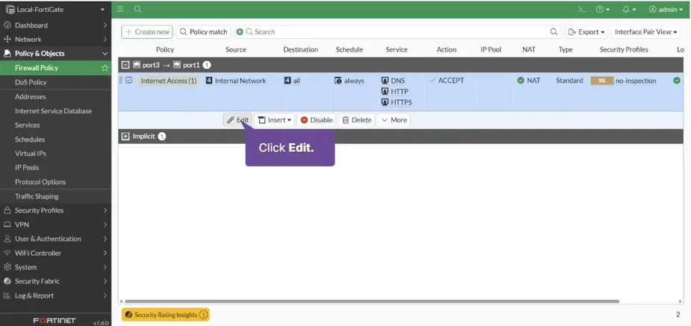The width and height of the screenshot is (691, 326).
Task: Expand the Dashboard menu
Action: 55,25
